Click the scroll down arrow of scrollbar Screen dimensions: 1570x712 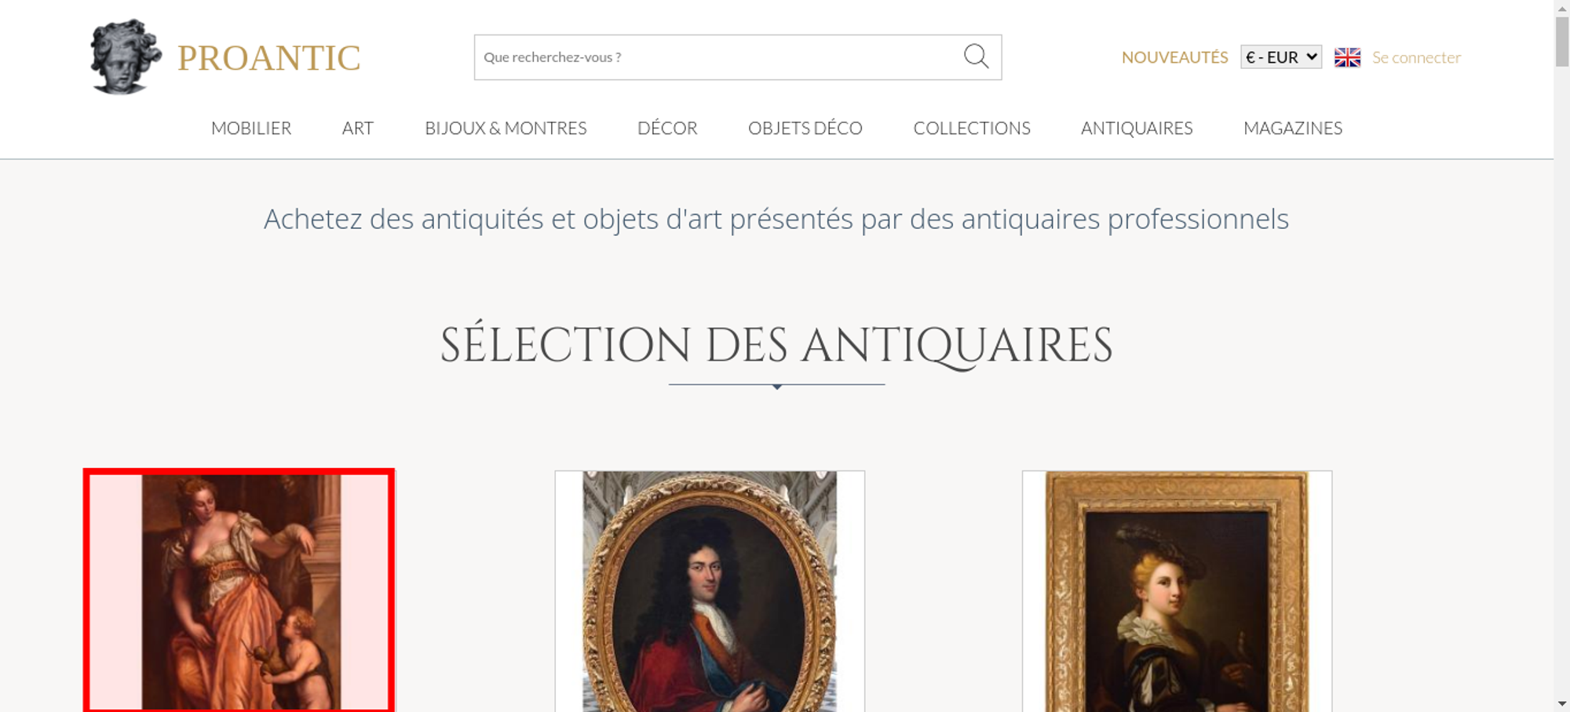coord(1561,703)
